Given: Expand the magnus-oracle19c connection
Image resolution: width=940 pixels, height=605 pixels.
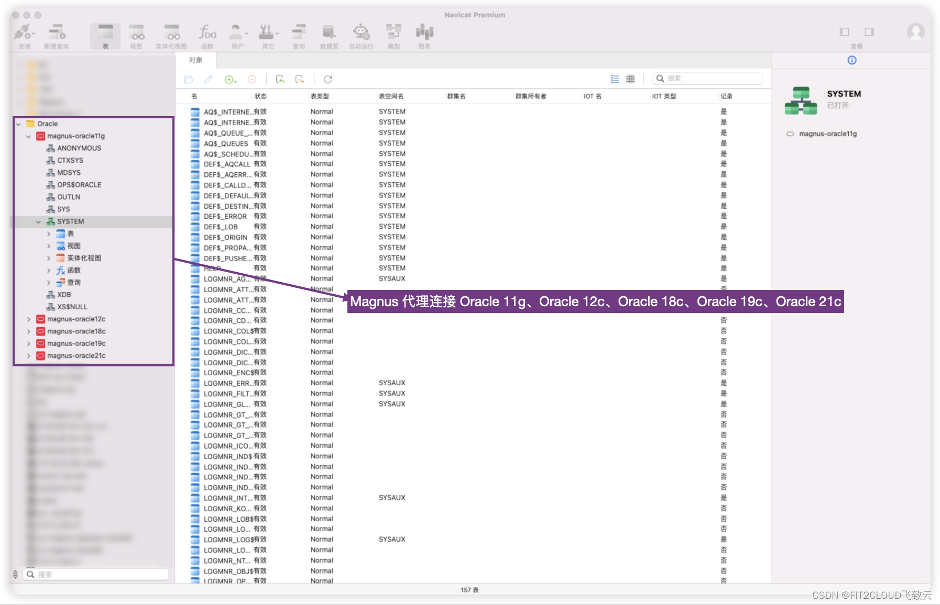Looking at the screenshot, I should click(x=29, y=344).
